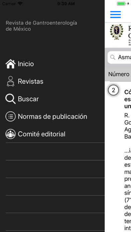Tap the Normas de publicación list icon
The height and width of the screenshot is (232, 131).
(10, 116)
